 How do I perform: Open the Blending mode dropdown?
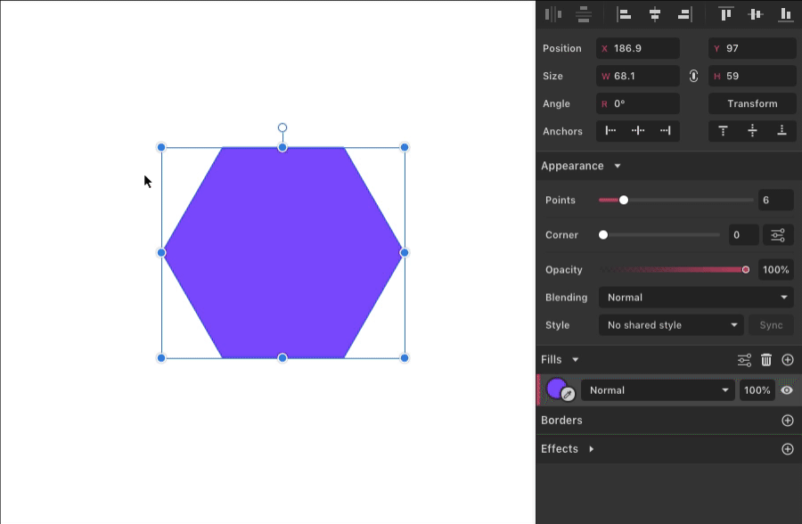[x=695, y=298]
